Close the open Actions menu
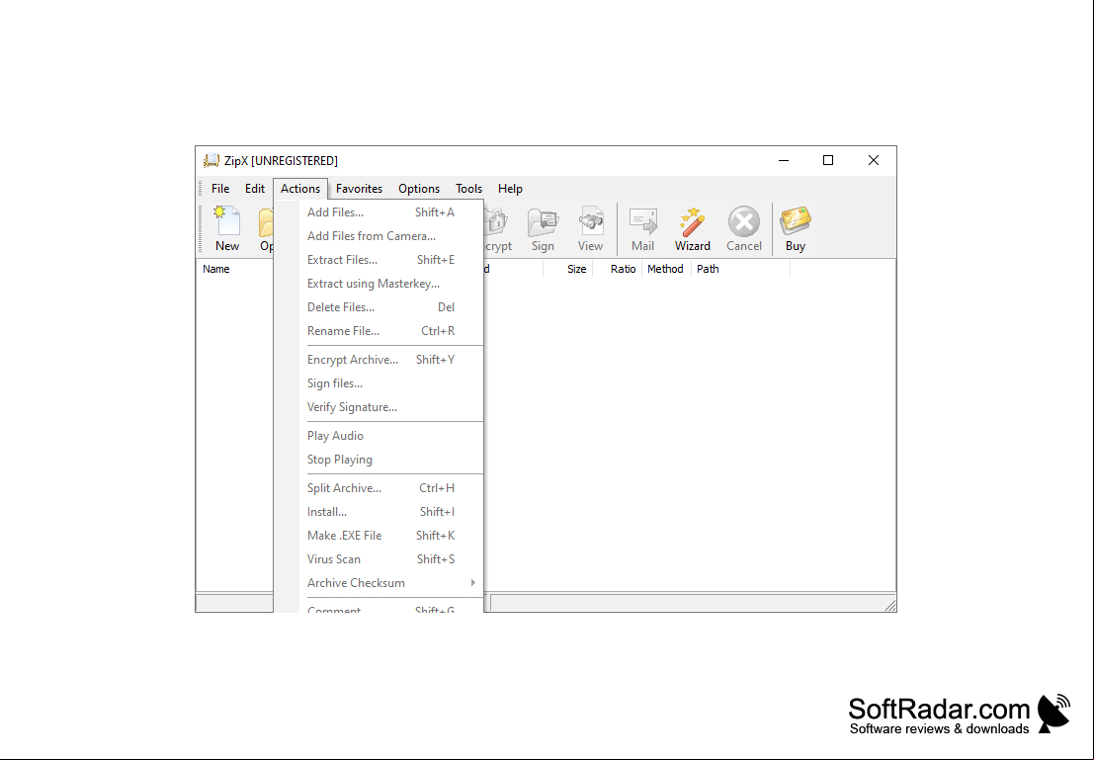The width and height of the screenshot is (1094, 760). click(300, 189)
